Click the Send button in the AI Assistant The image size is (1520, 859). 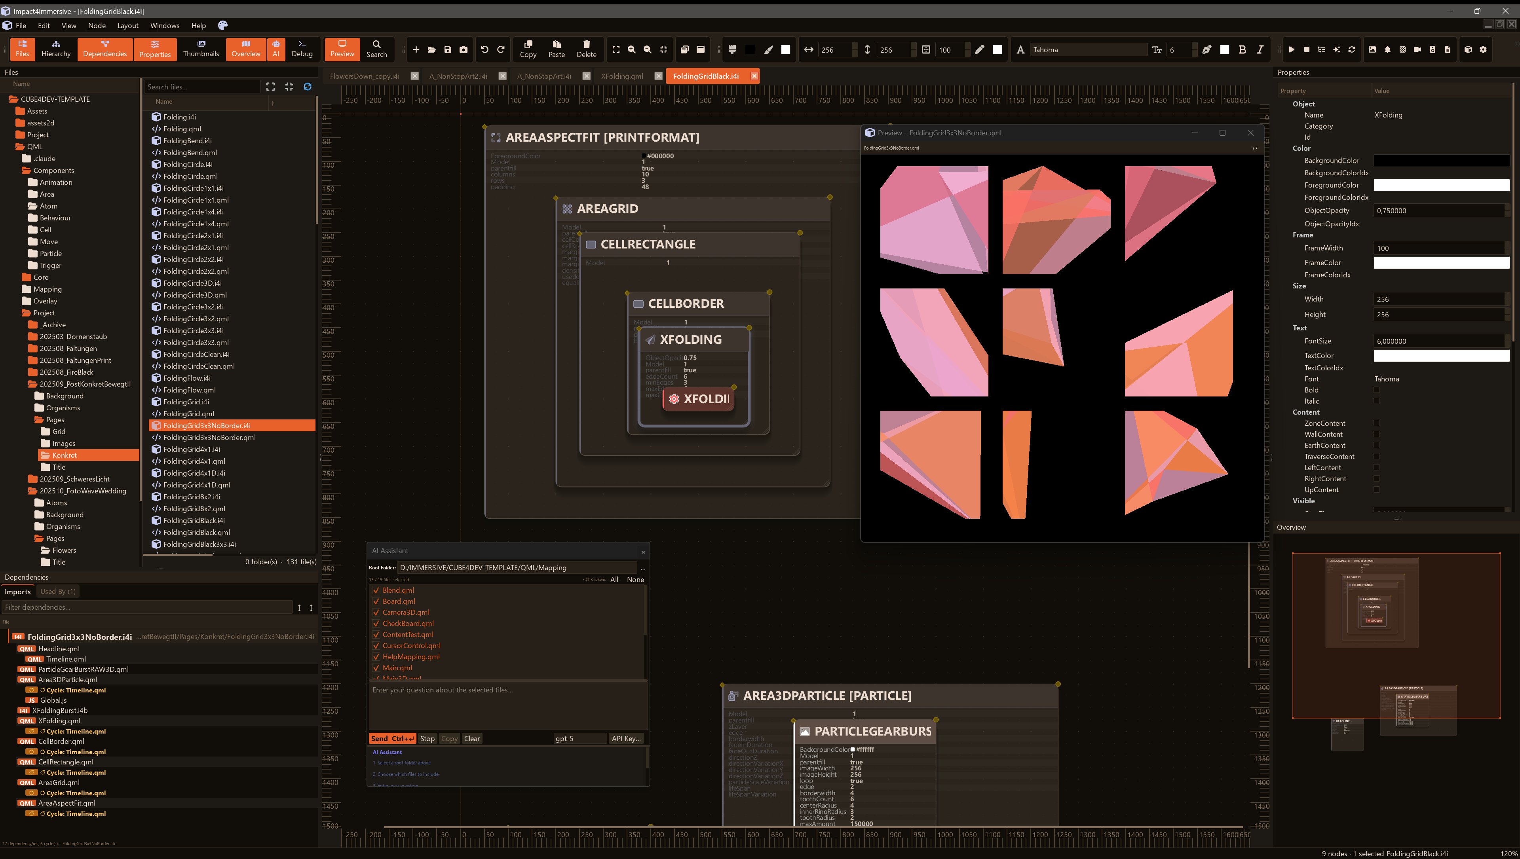coord(392,739)
